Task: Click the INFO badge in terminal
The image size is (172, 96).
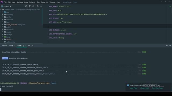Action: (x=5, y=58)
